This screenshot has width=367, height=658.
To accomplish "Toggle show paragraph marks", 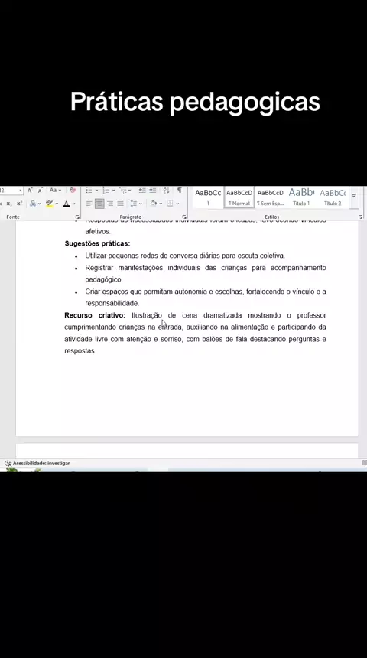I will coord(180,191).
